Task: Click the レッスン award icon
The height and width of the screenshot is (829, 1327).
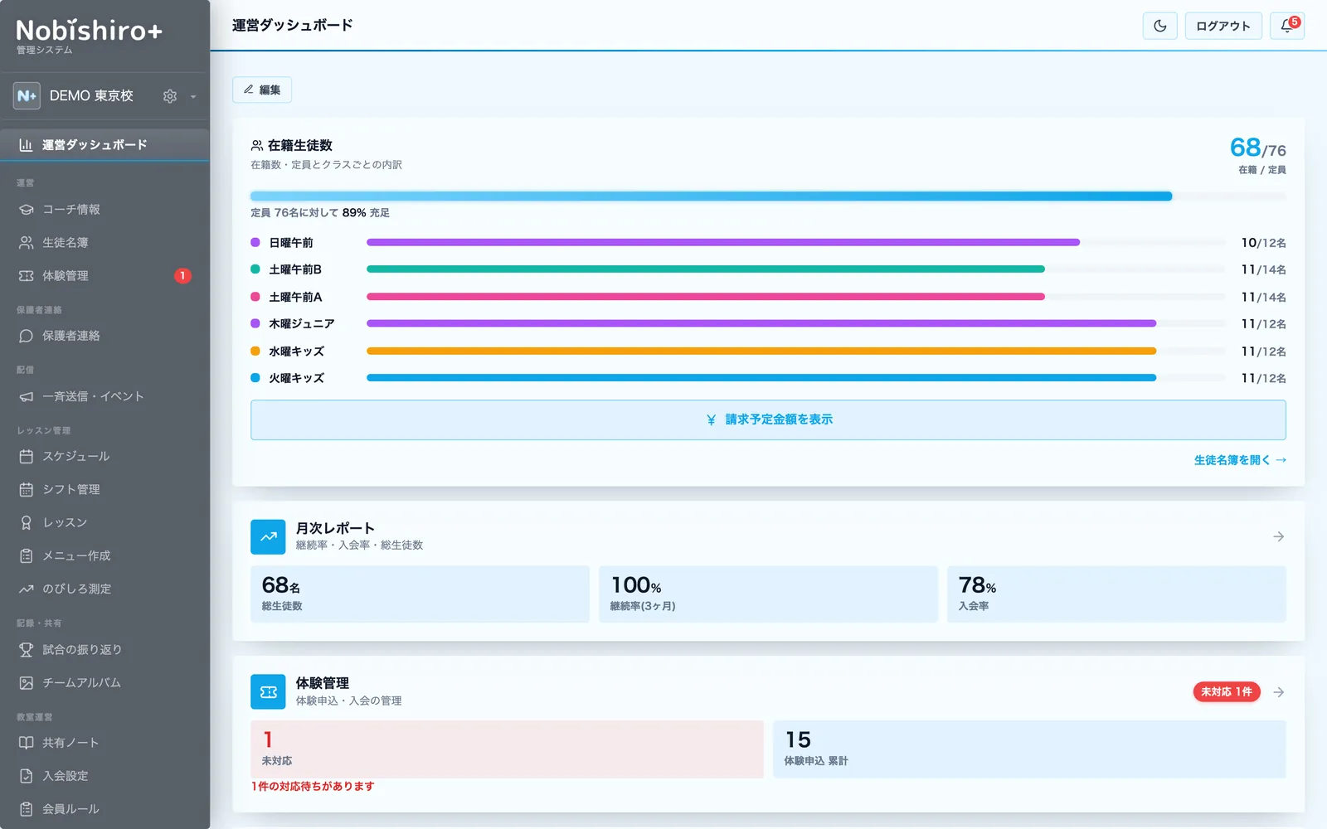Action: pyautogui.click(x=27, y=522)
